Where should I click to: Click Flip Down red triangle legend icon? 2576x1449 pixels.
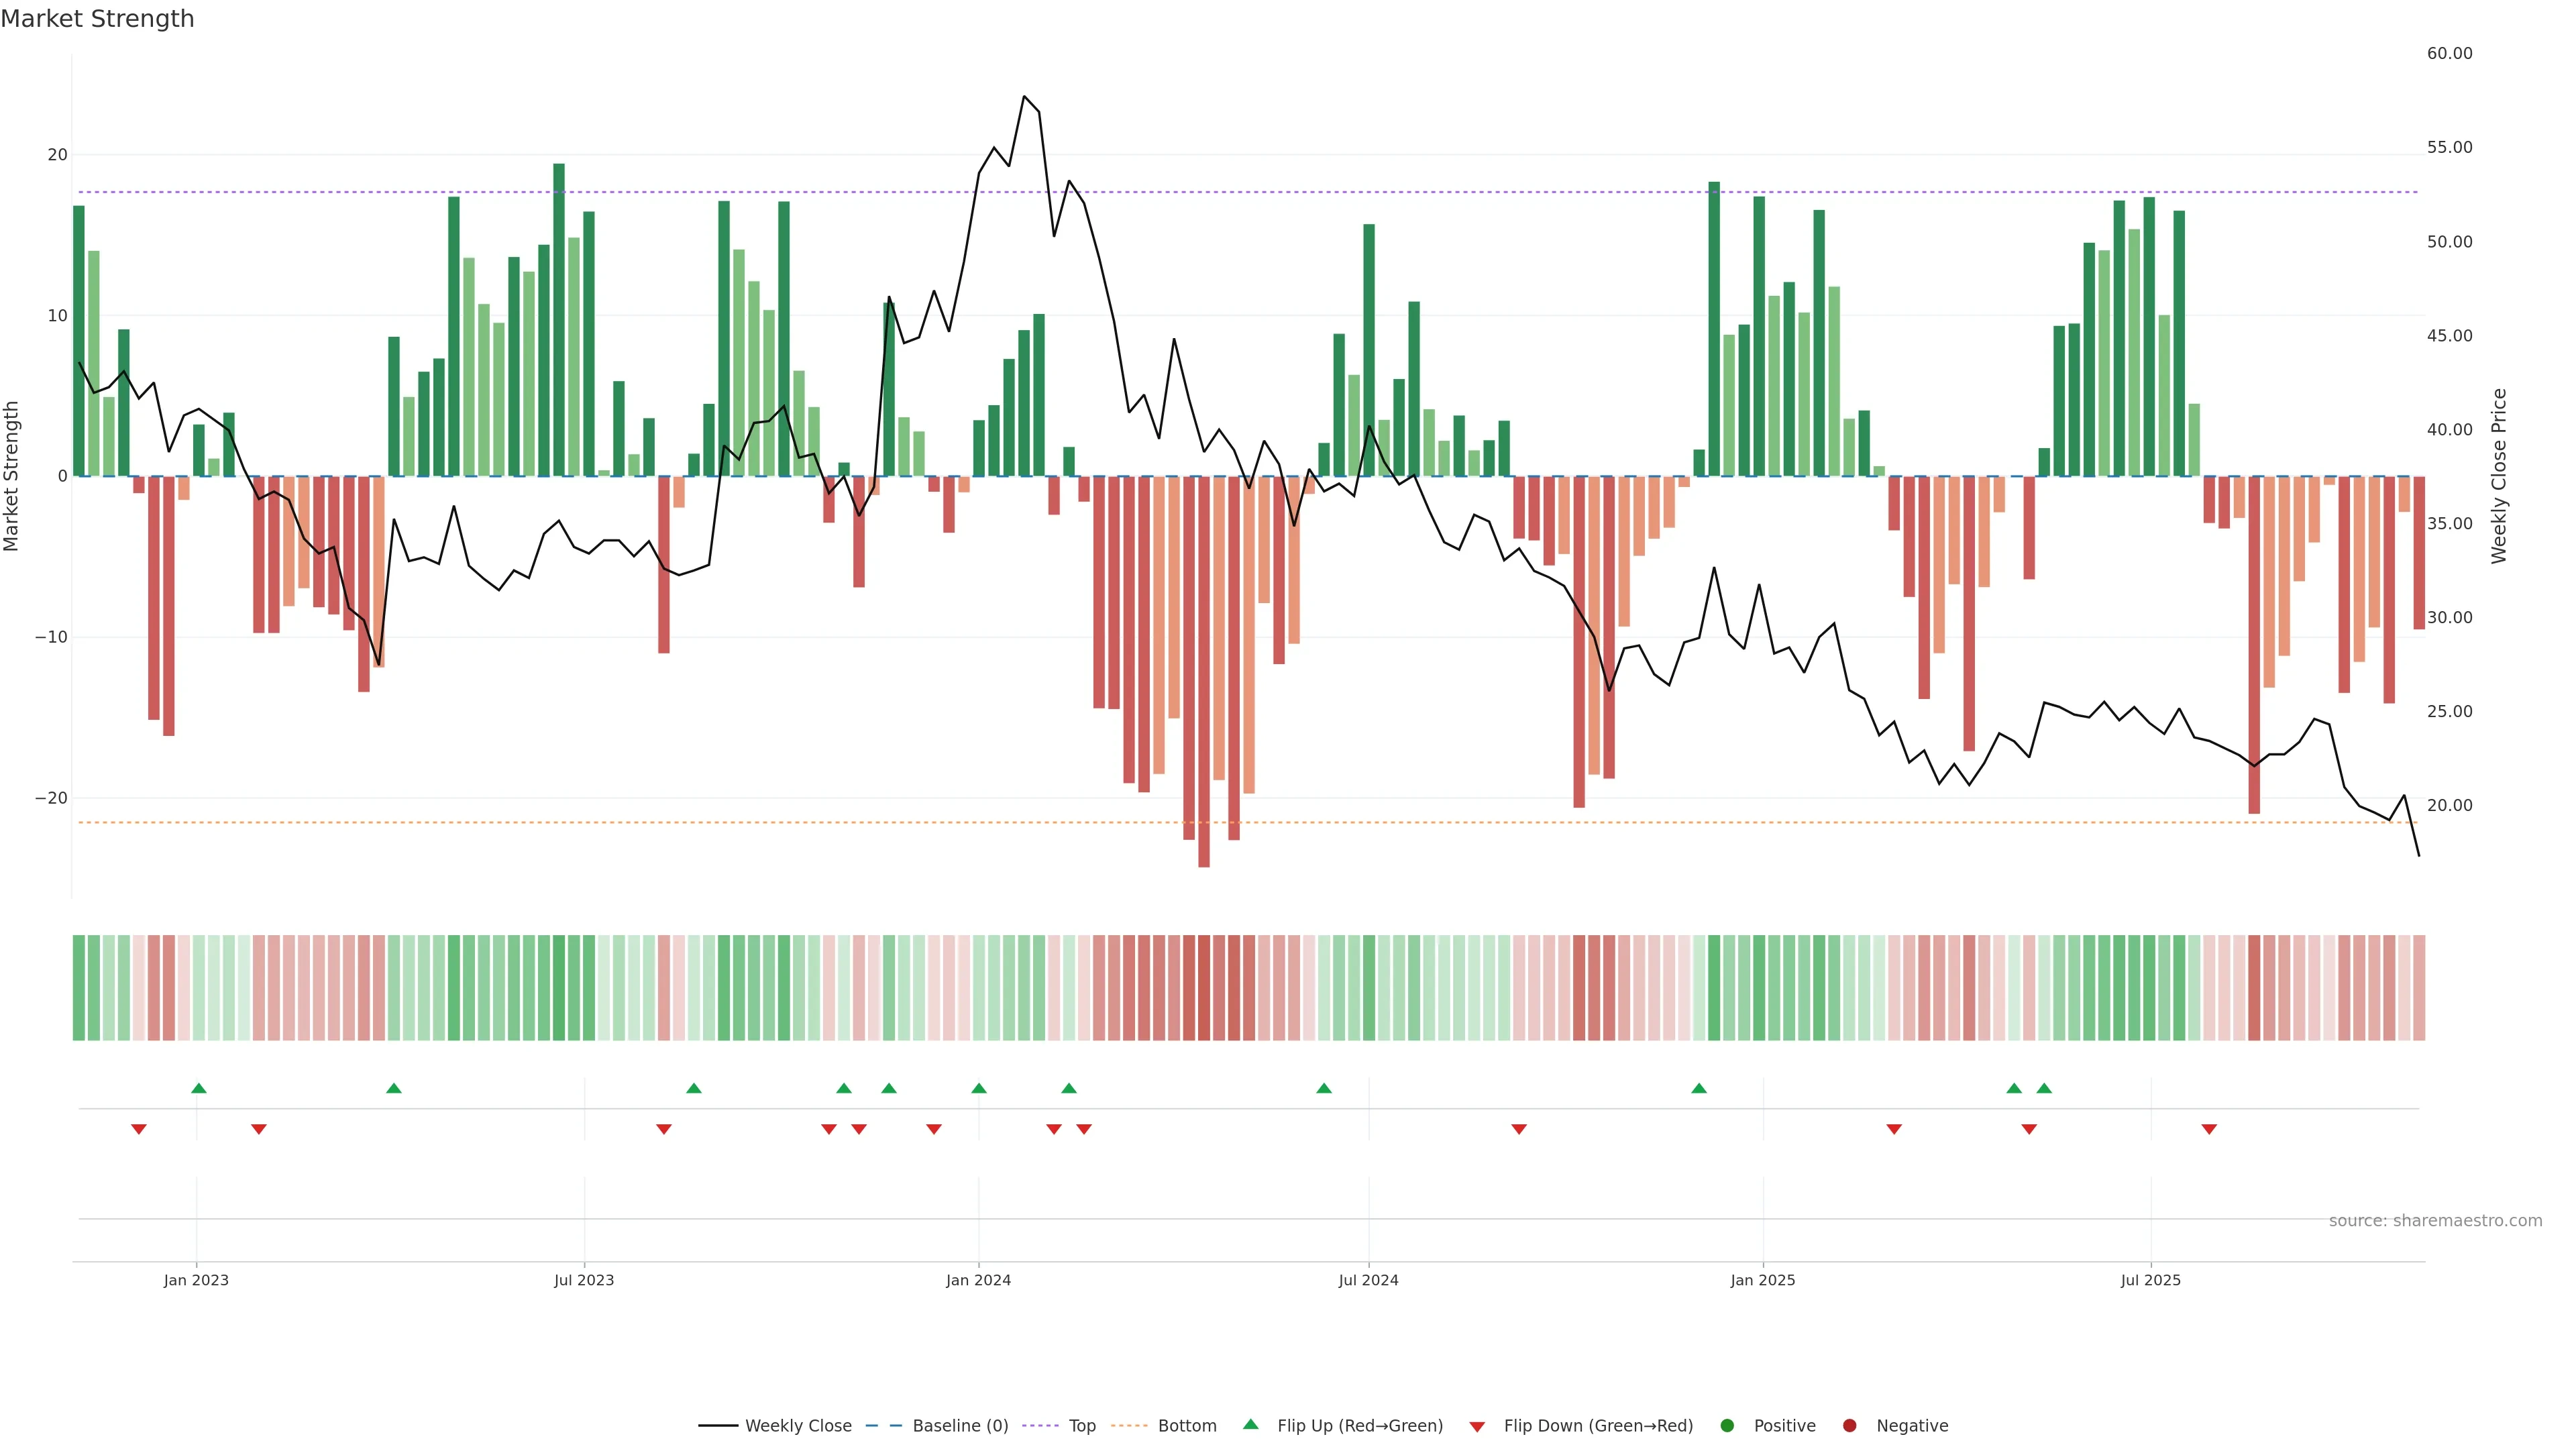click(1477, 1427)
